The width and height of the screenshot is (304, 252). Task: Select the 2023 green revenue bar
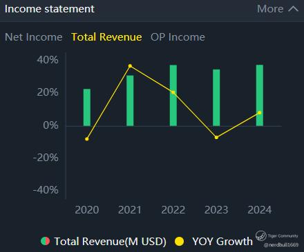click(x=216, y=98)
